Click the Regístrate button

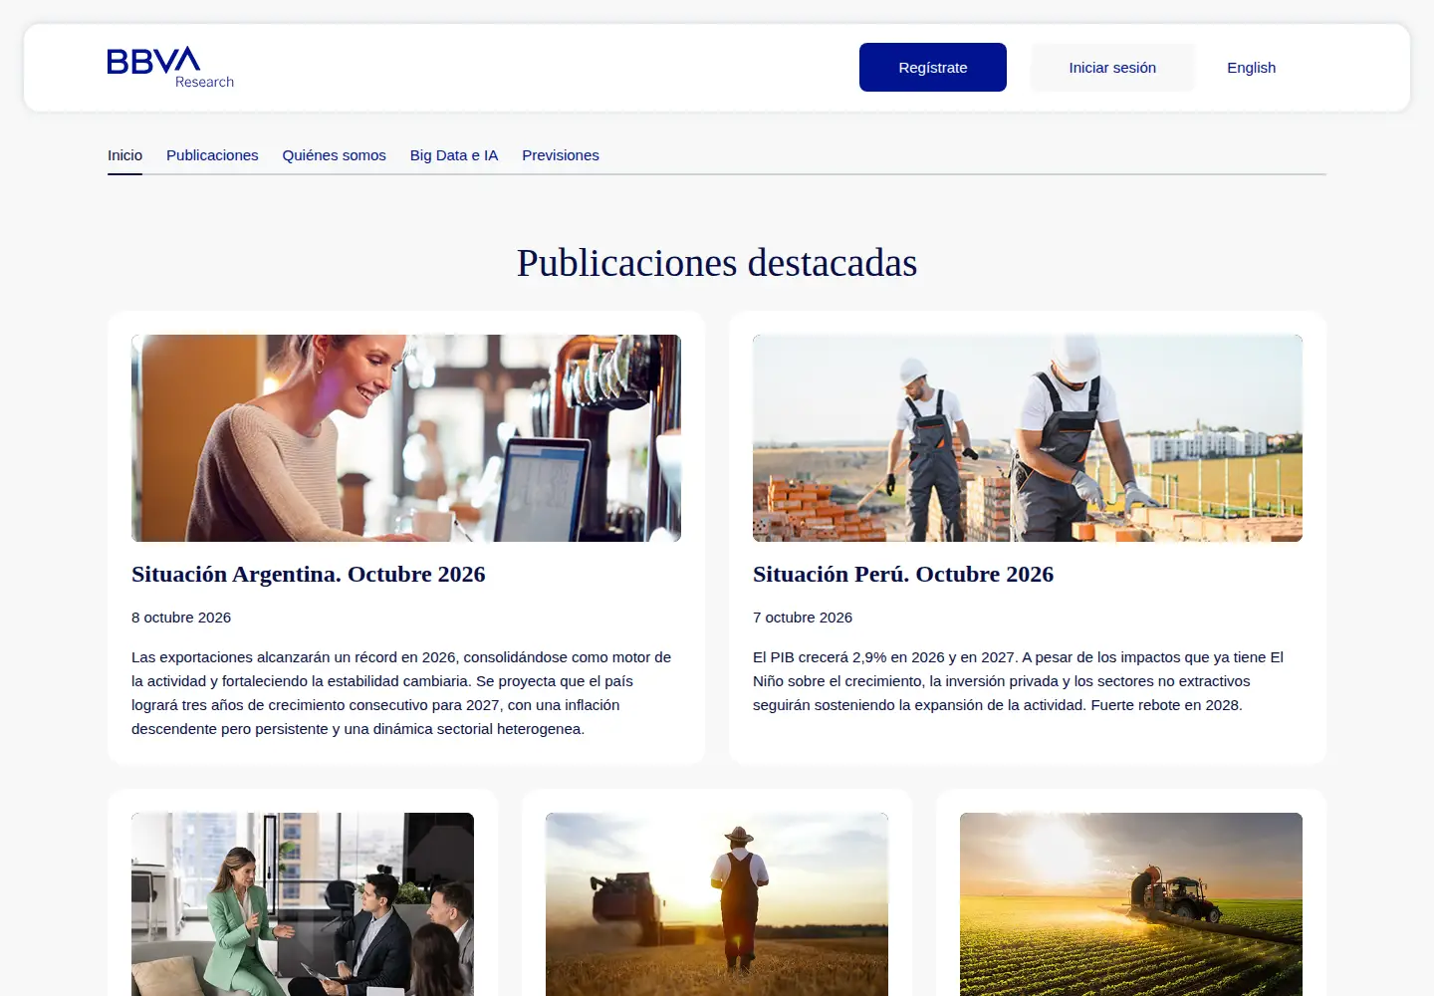(x=933, y=68)
